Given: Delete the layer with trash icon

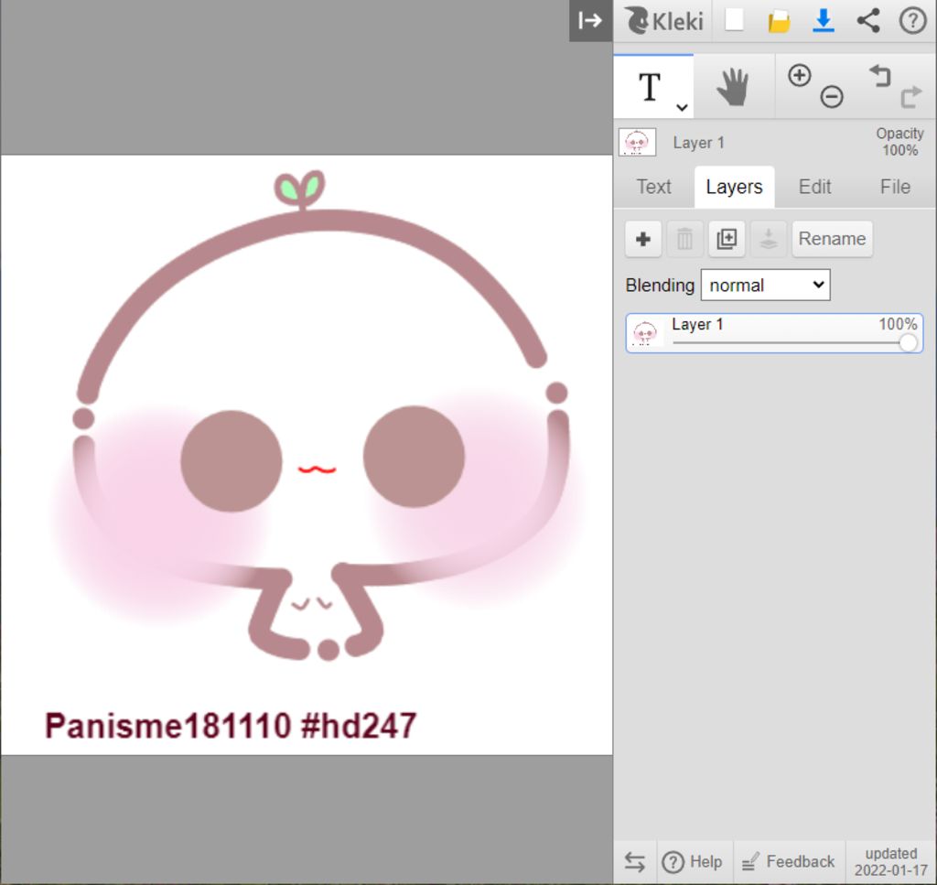Looking at the screenshot, I should [684, 239].
